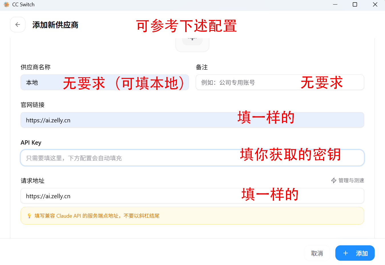The width and height of the screenshot is (385, 265).
Task: Click the plus icon on the 添加 button
Action: 346,253
